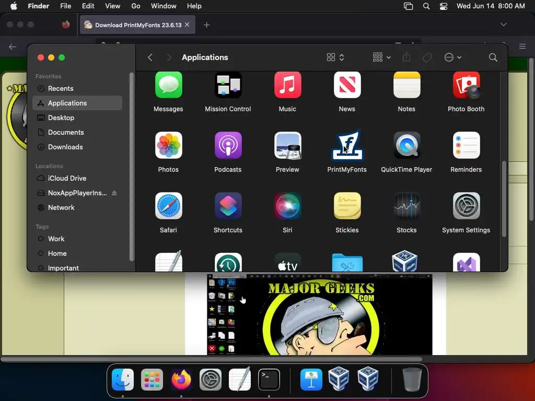Viewport: 535px width, 401px height.
Task: Select the Siri app icon
Action: coord(288,206)
